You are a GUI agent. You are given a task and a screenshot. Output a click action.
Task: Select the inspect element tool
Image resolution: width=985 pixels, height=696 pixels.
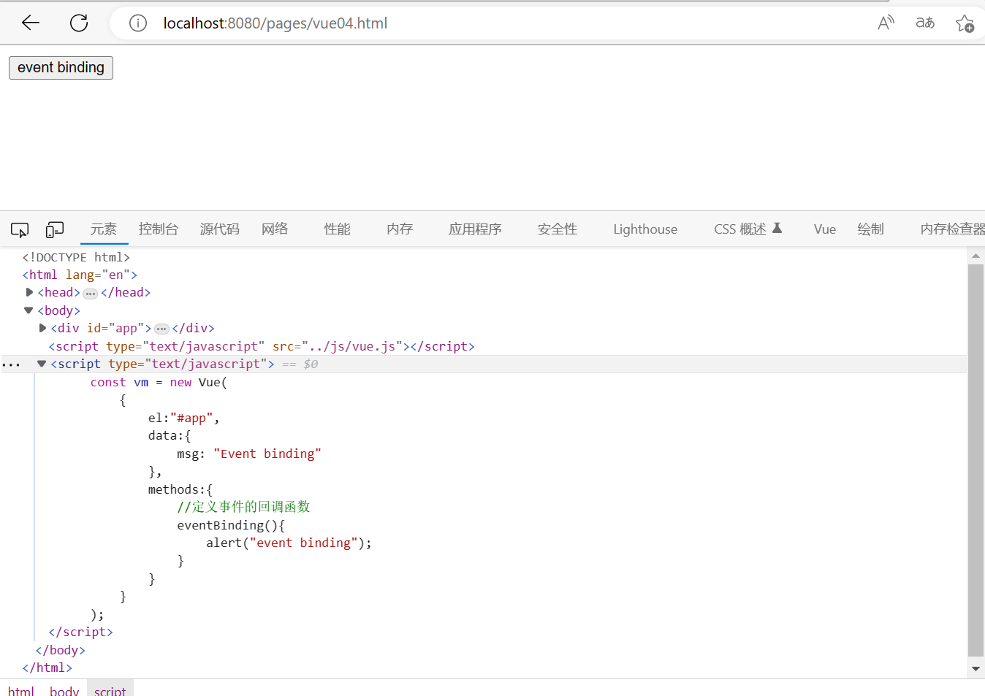pyautogui.click(x=19, y=229)
